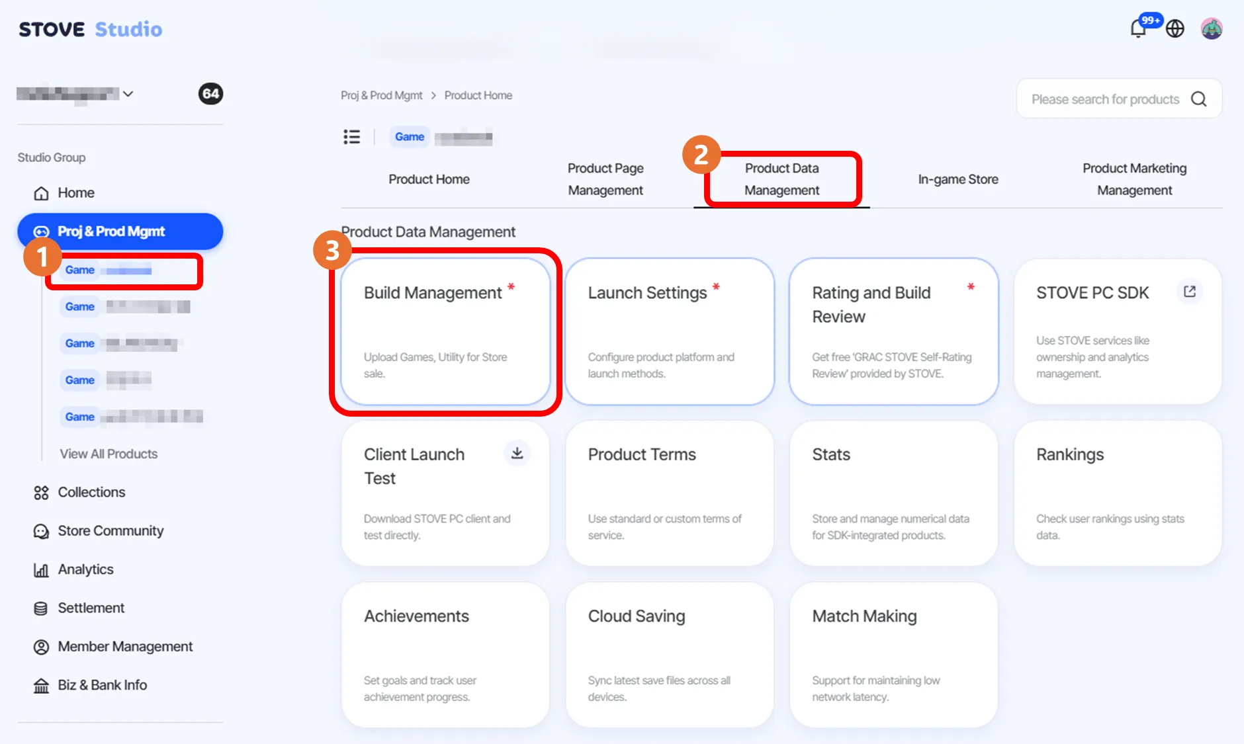Open the Client Launch Test card

[445, 493]
